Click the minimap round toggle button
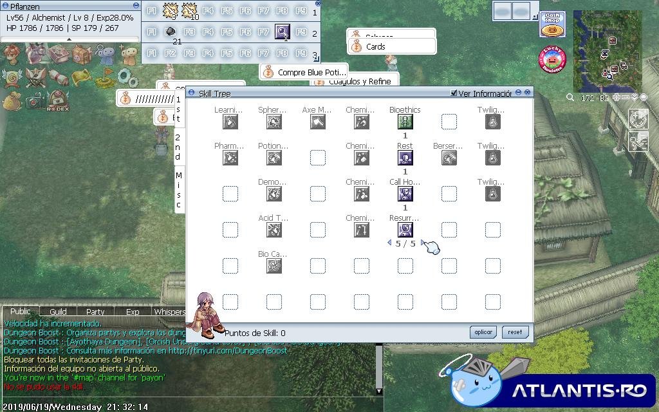The image size is (659, 412). [x=643, y=98]
